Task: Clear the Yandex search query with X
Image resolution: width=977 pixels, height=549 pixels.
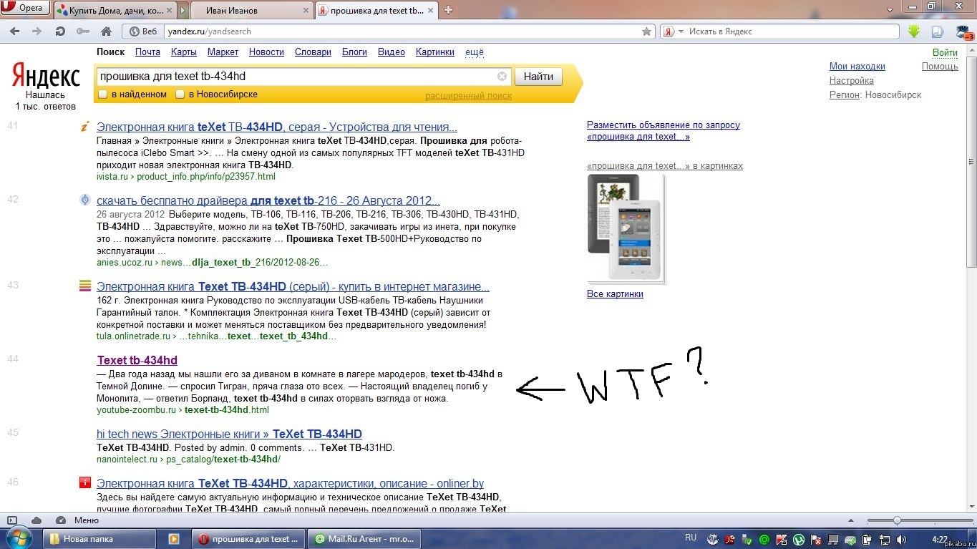Action: [x=502, y=77]
